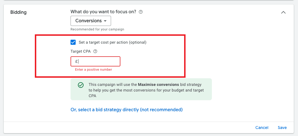Click 'Recommended for your campaign' hint text
This screenshot has width=298, height=136.
pyautogui.click(x=97, y=29)
